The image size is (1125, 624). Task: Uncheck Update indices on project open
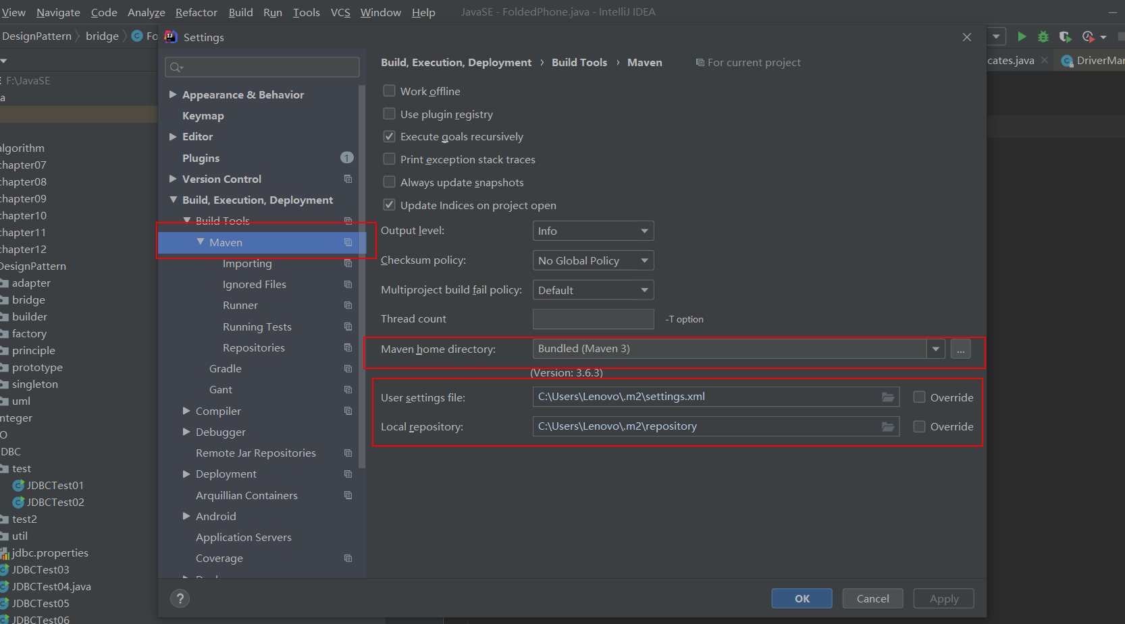(389, 204)
